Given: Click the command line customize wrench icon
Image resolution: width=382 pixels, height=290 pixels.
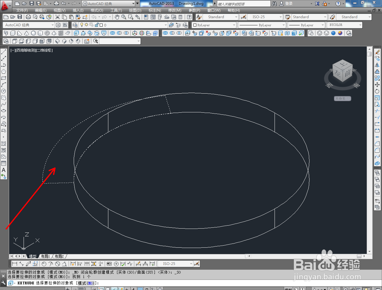Looking at the screenshot, I should 3,283.
